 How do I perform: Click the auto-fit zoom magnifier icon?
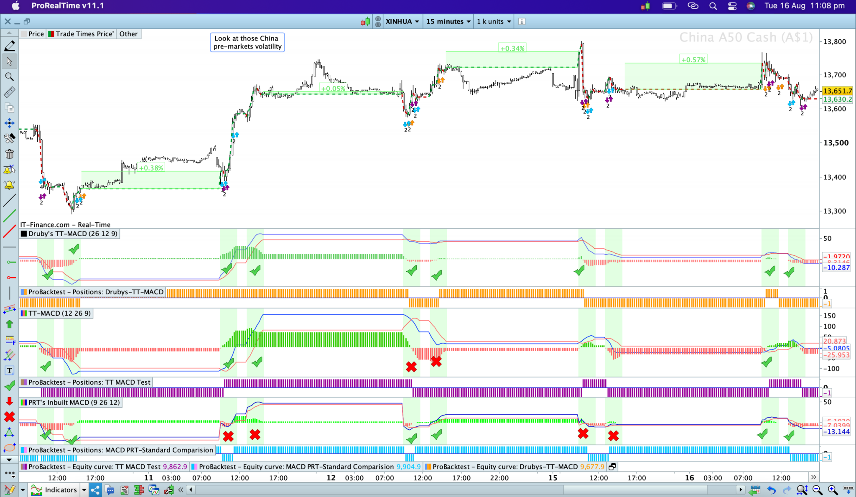pyautogui.click(x=802, y=490)
